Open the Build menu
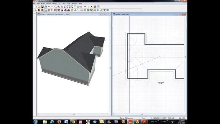This screenshot has width=220, height=124. [43, 4]
